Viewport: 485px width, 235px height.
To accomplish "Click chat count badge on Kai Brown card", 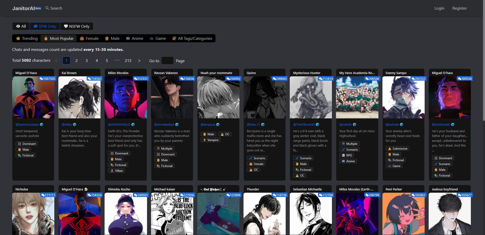I will 94,79.
